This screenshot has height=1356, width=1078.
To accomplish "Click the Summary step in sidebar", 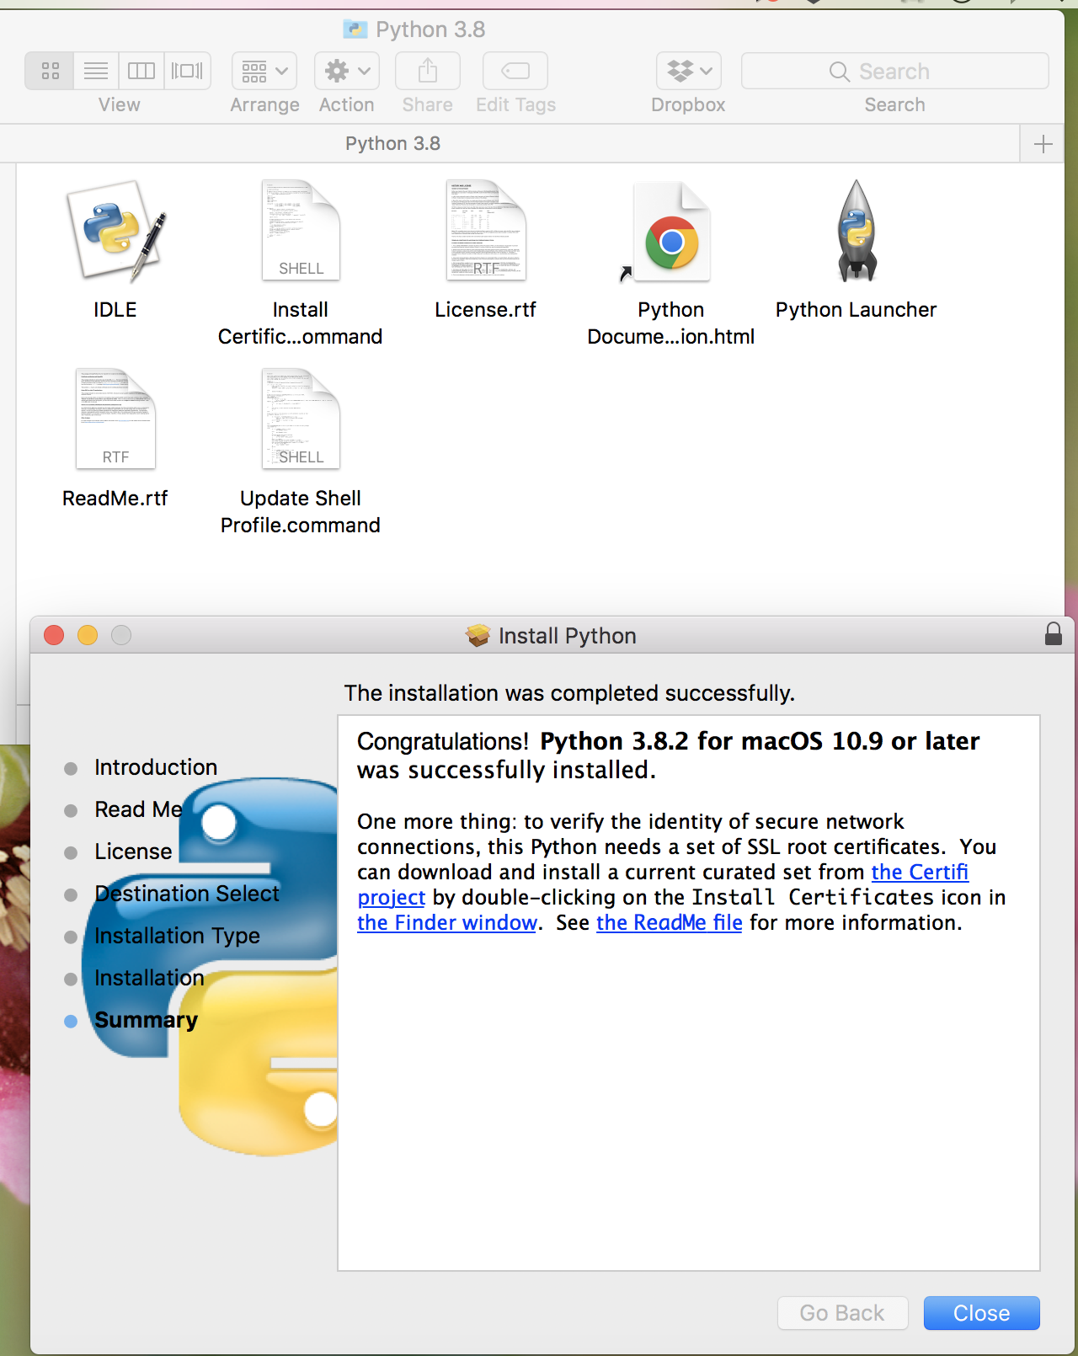I will pyautogui.click(x=146, y=1020).
